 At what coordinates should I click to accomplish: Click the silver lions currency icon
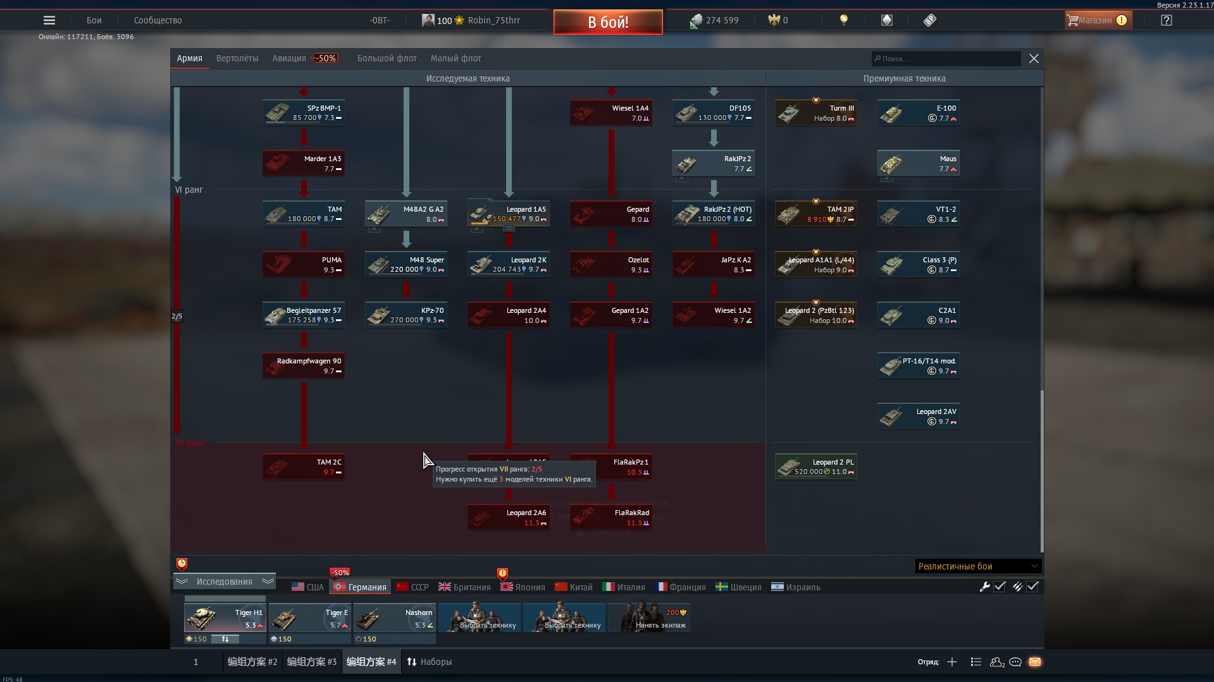(696, 21)
